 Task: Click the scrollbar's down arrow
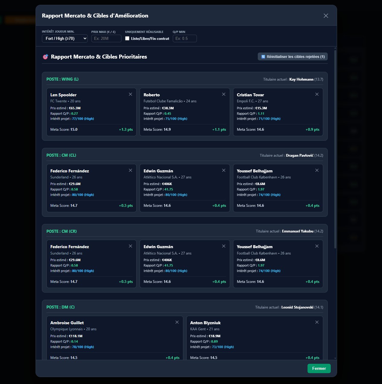click(335, 358)
